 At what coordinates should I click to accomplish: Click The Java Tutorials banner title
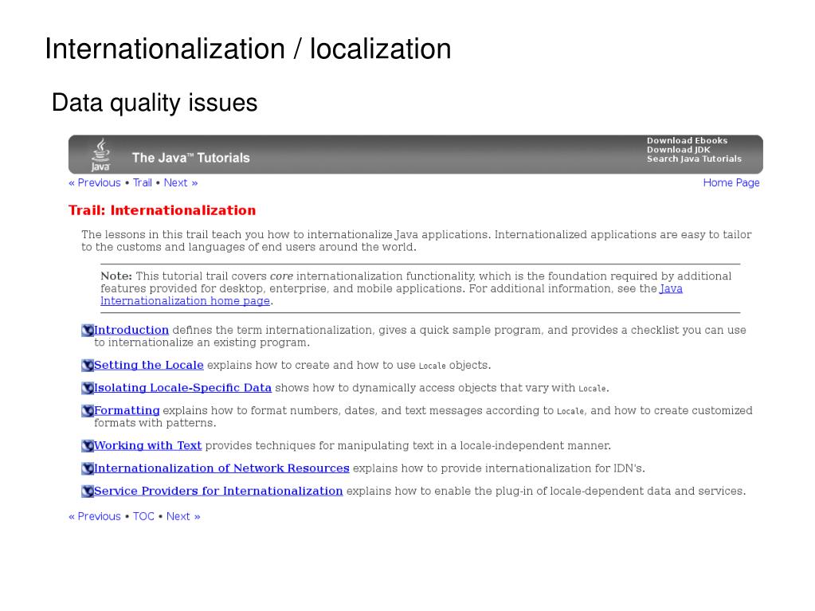tap(190, 158)
